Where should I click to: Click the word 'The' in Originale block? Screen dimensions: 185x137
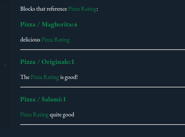25,77
